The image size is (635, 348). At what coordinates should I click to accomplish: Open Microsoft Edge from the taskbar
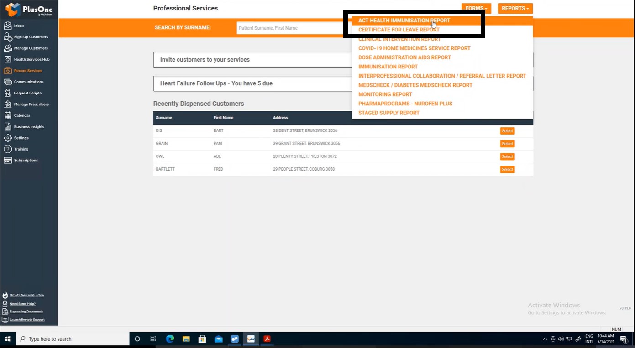pos(170,339)
